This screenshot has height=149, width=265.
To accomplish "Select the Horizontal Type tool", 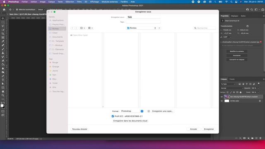I will click(3, 80).
